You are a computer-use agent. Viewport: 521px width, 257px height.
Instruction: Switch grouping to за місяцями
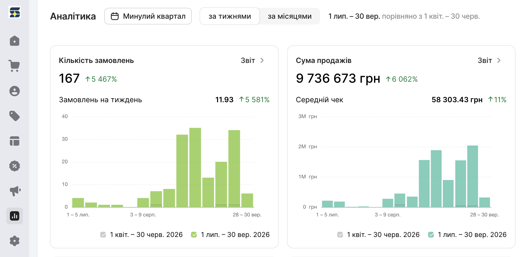click(x=290, y=16)
